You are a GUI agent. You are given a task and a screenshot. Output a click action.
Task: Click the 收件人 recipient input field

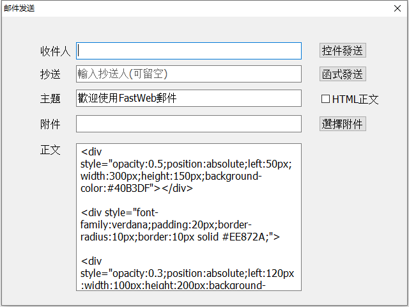[x=189, y=51]
